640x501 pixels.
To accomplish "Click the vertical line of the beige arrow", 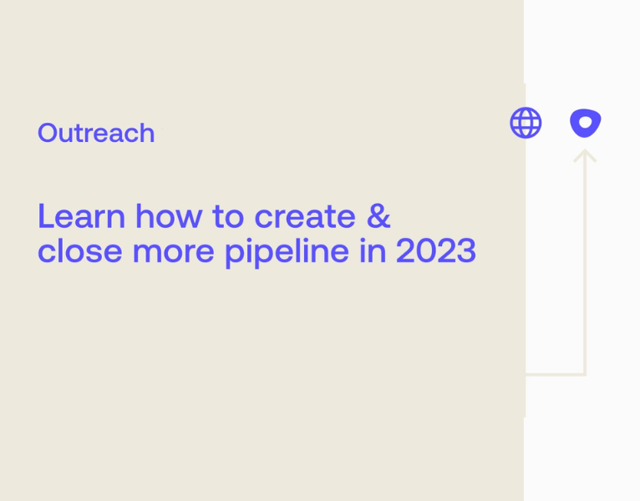I will click(585, 267).
